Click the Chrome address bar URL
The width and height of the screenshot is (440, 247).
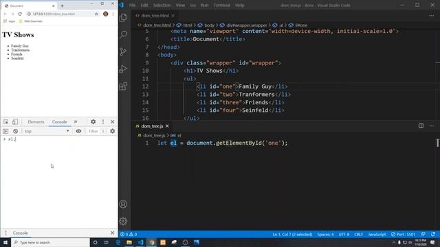54,14
